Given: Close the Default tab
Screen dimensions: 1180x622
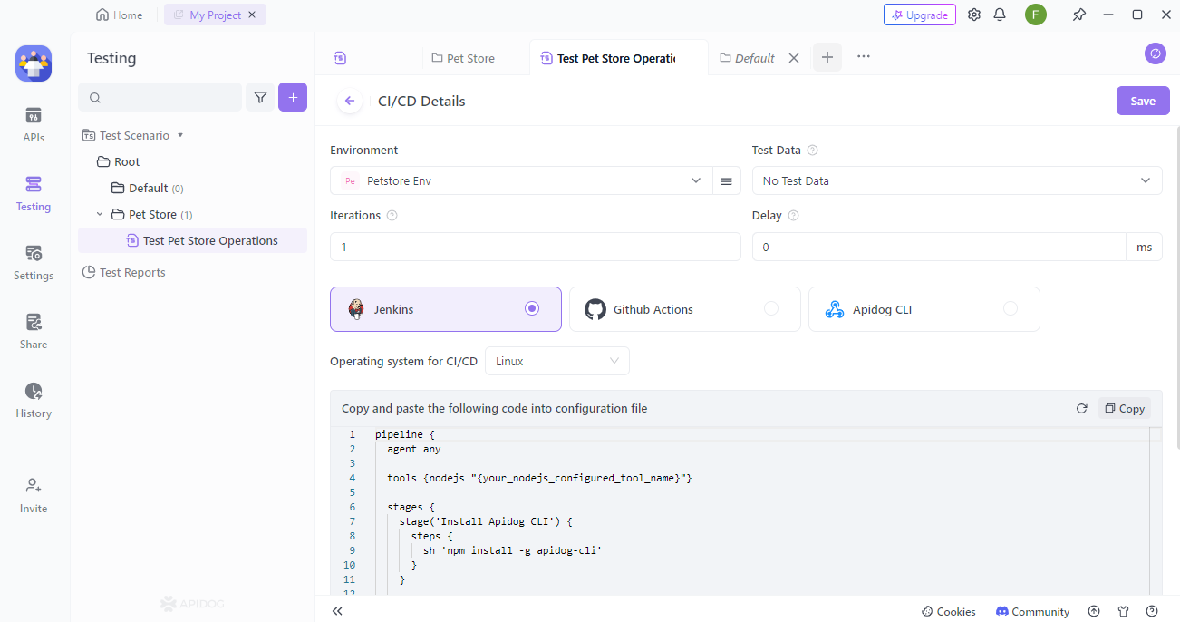Looking at the screenshot, I should 794,58.
